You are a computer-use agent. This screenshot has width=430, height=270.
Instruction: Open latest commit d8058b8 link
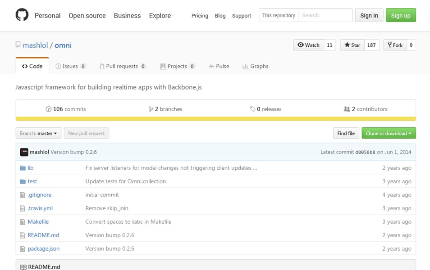point(365,153)
